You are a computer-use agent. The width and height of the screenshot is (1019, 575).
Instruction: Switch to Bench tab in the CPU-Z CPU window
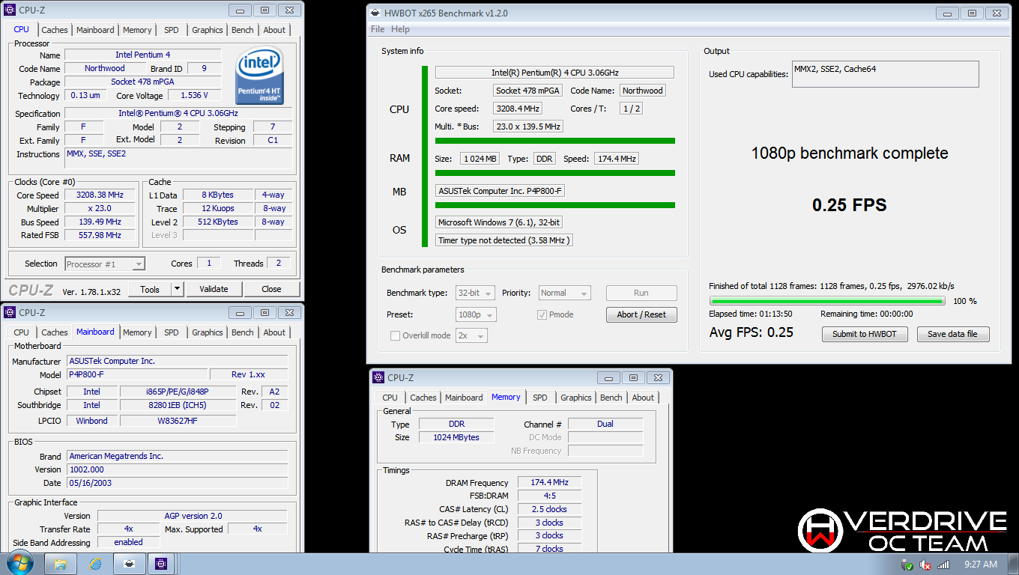click(243, 30)
